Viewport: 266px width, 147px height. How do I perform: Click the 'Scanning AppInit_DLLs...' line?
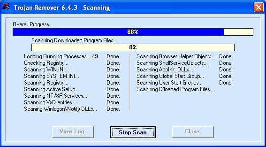pyautogui.click(x=165, y=69)
